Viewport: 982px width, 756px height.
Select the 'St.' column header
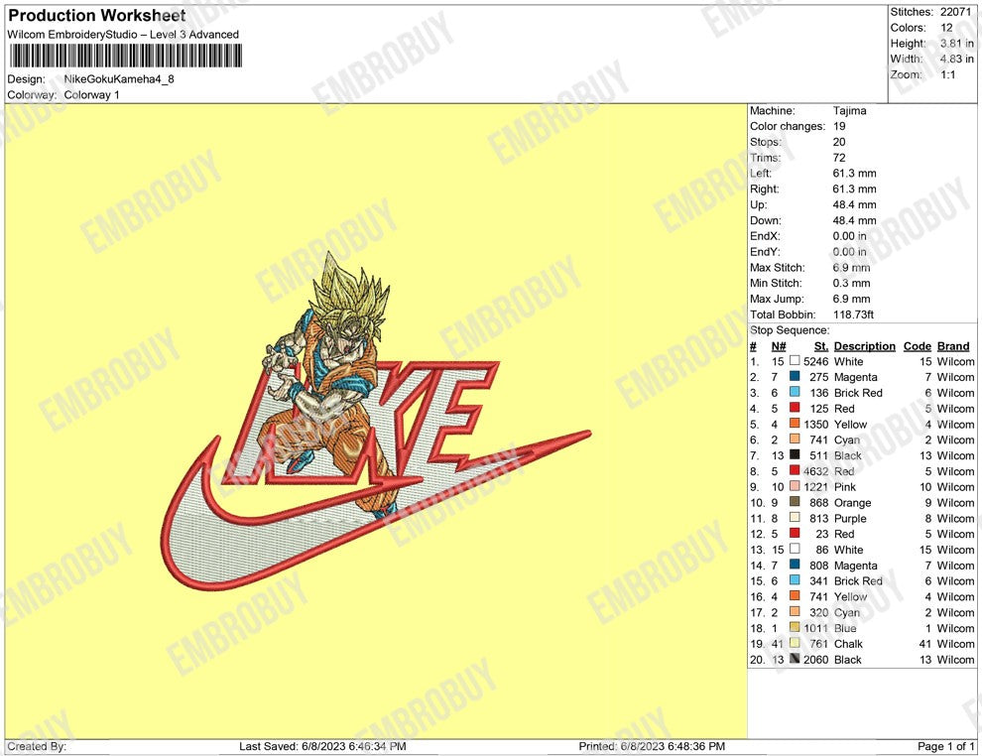coord(821,346)
